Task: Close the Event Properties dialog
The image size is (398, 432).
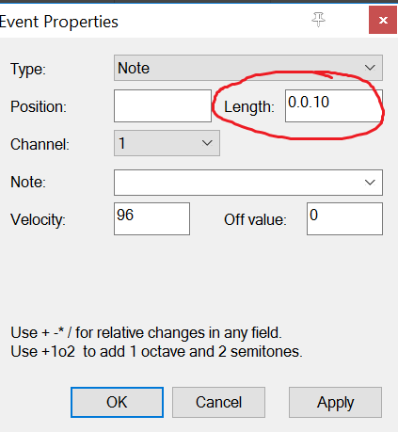Action: click(383, 21)
